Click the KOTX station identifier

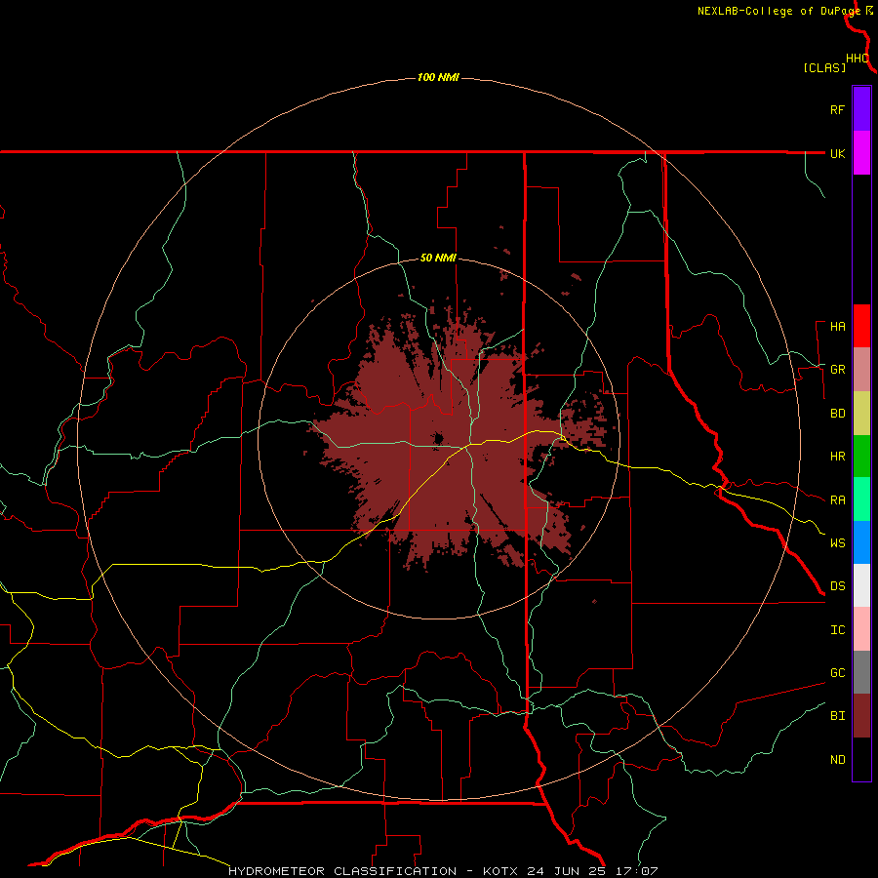pos(500,871)
